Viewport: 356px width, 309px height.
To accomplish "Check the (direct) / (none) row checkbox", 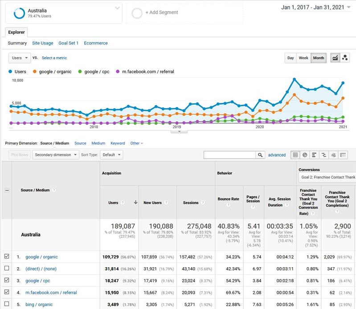I will click(7, 268).
